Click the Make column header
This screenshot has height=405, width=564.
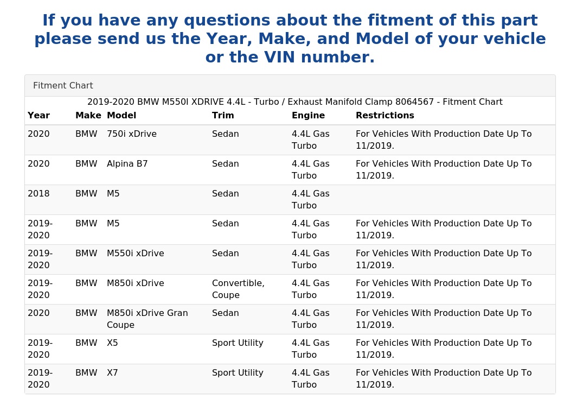[x=88, y=116]
